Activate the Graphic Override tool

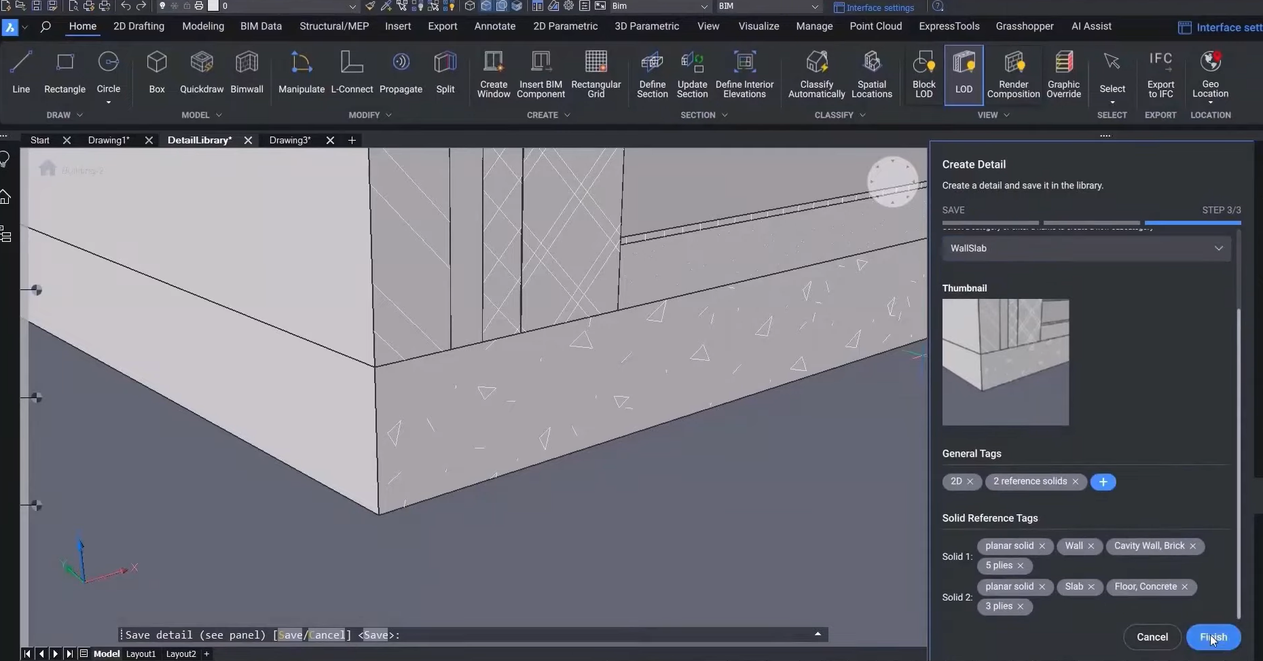tap(1063, 75)
